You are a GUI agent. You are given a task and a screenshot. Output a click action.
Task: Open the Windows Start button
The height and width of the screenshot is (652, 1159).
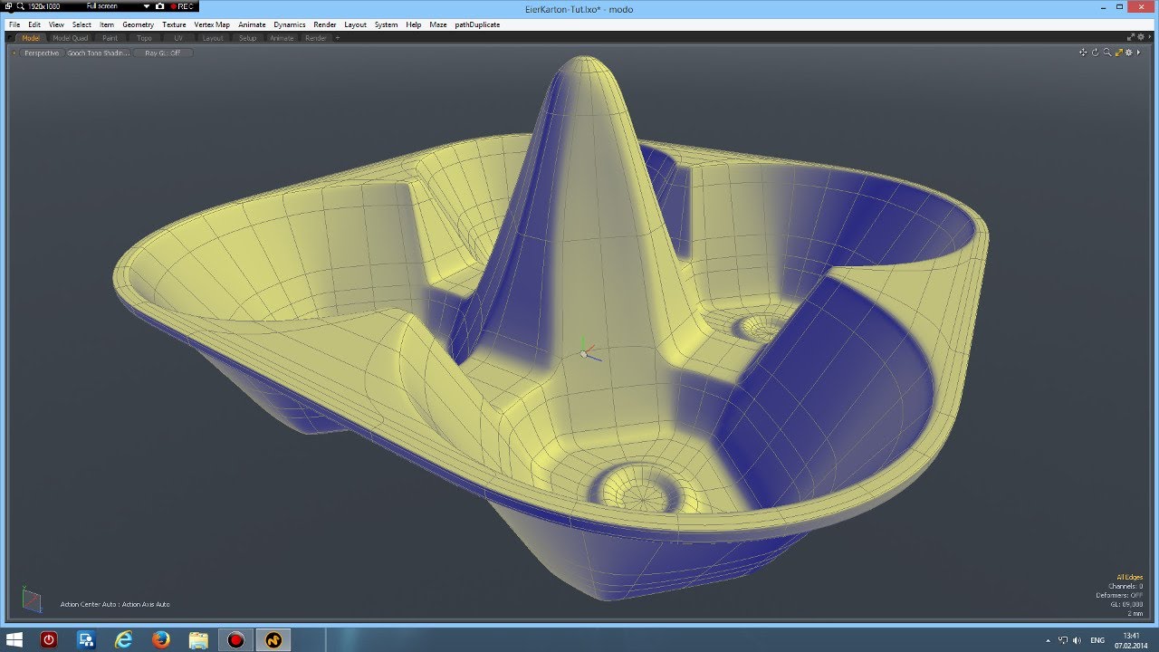click(x=16, y=640)
